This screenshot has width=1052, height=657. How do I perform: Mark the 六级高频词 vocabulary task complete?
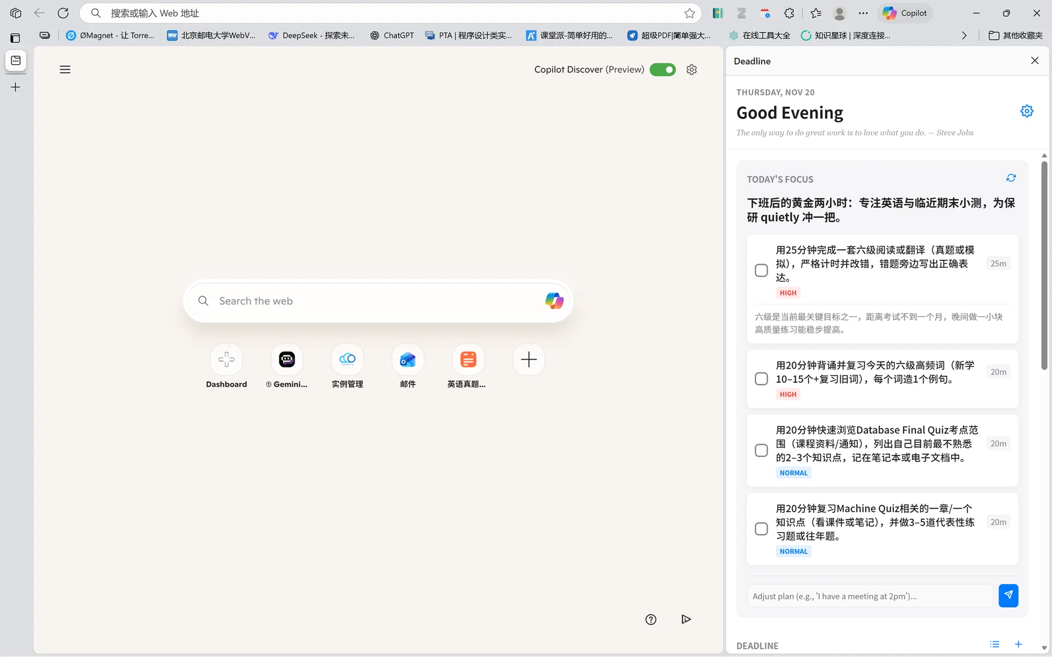tap(761, 378)
